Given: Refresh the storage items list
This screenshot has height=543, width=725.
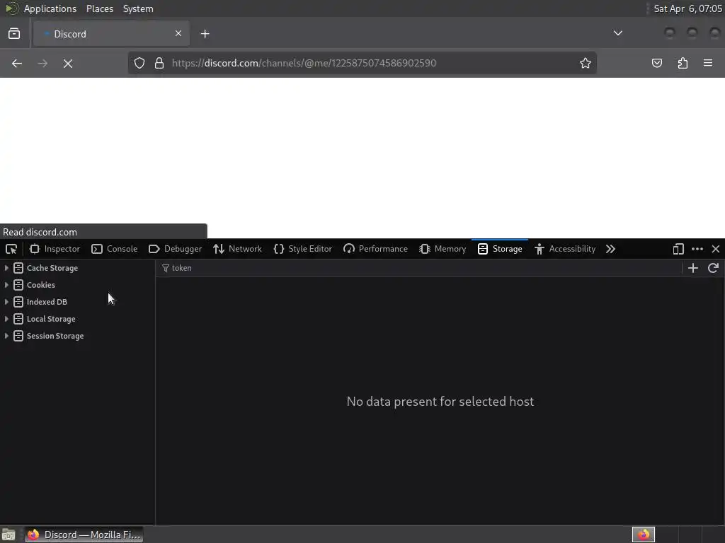Looking at the screenshot, I should (713, 268).
